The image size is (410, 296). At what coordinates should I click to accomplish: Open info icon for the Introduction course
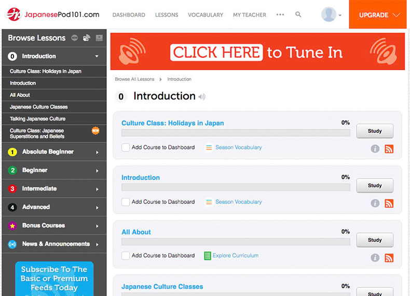(x=375, y=203)
